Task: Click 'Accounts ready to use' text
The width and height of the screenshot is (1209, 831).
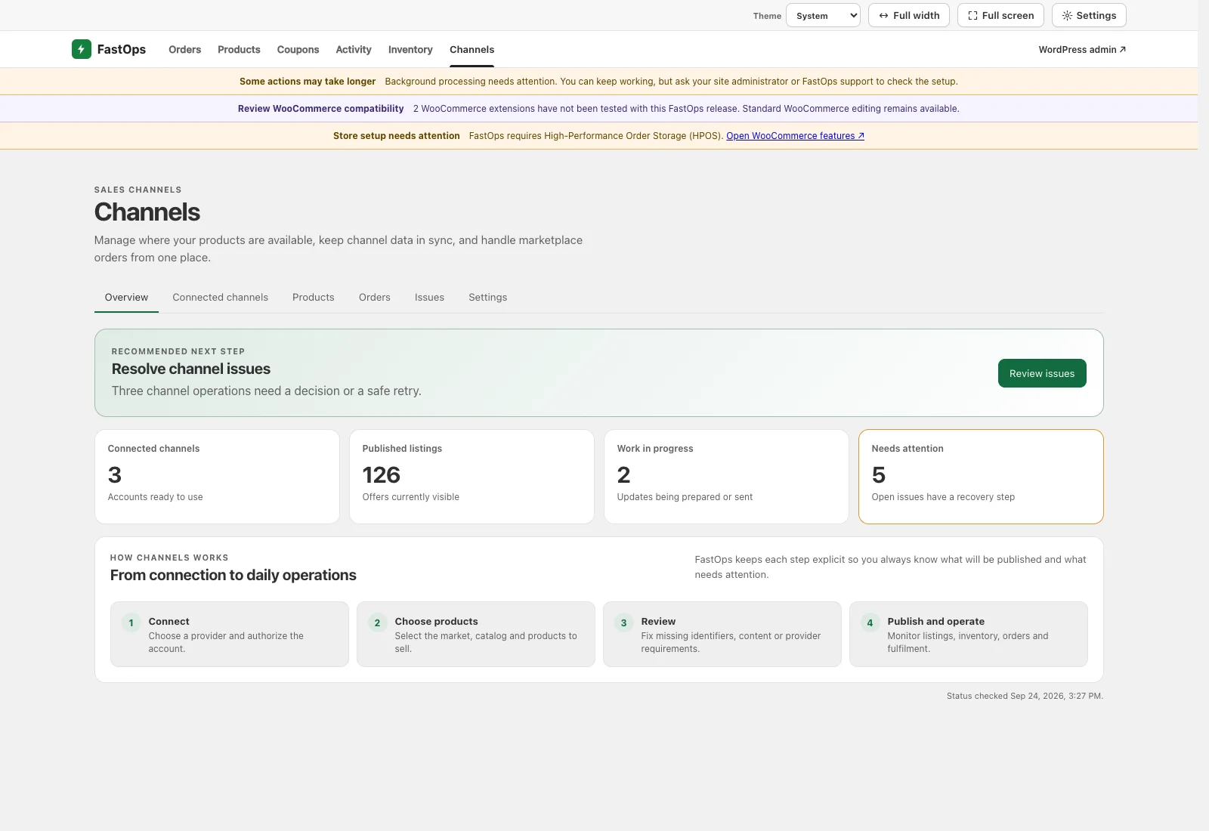Action: tap(155, 497)
